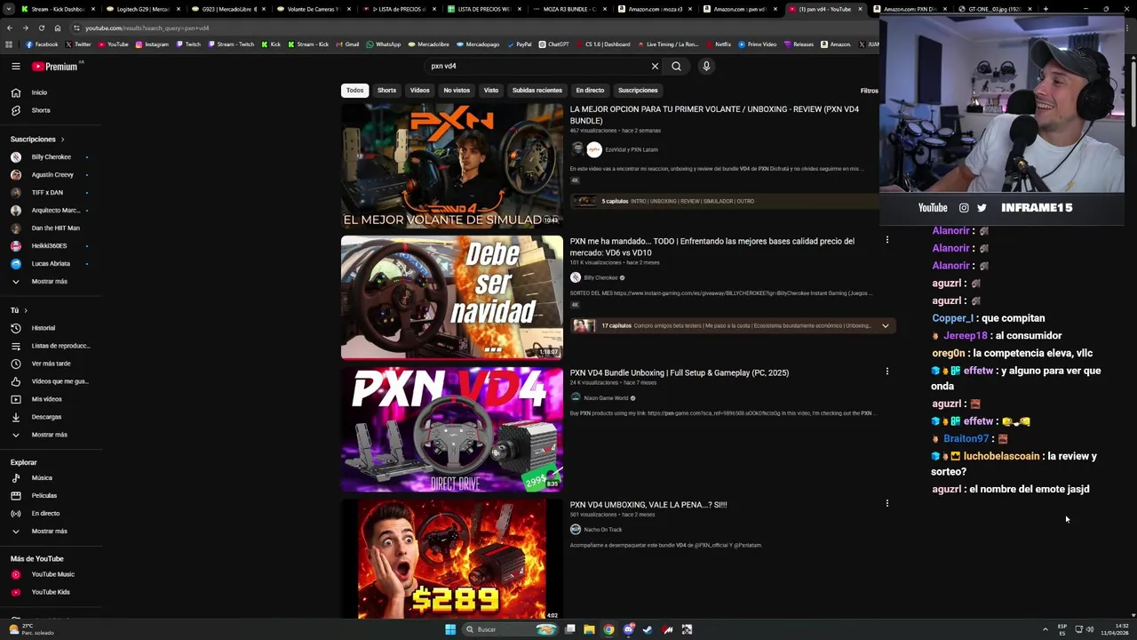Screen dimensions: 1137x640
Task: Select the En directo filter chip
Action: (x=590, y=91)
